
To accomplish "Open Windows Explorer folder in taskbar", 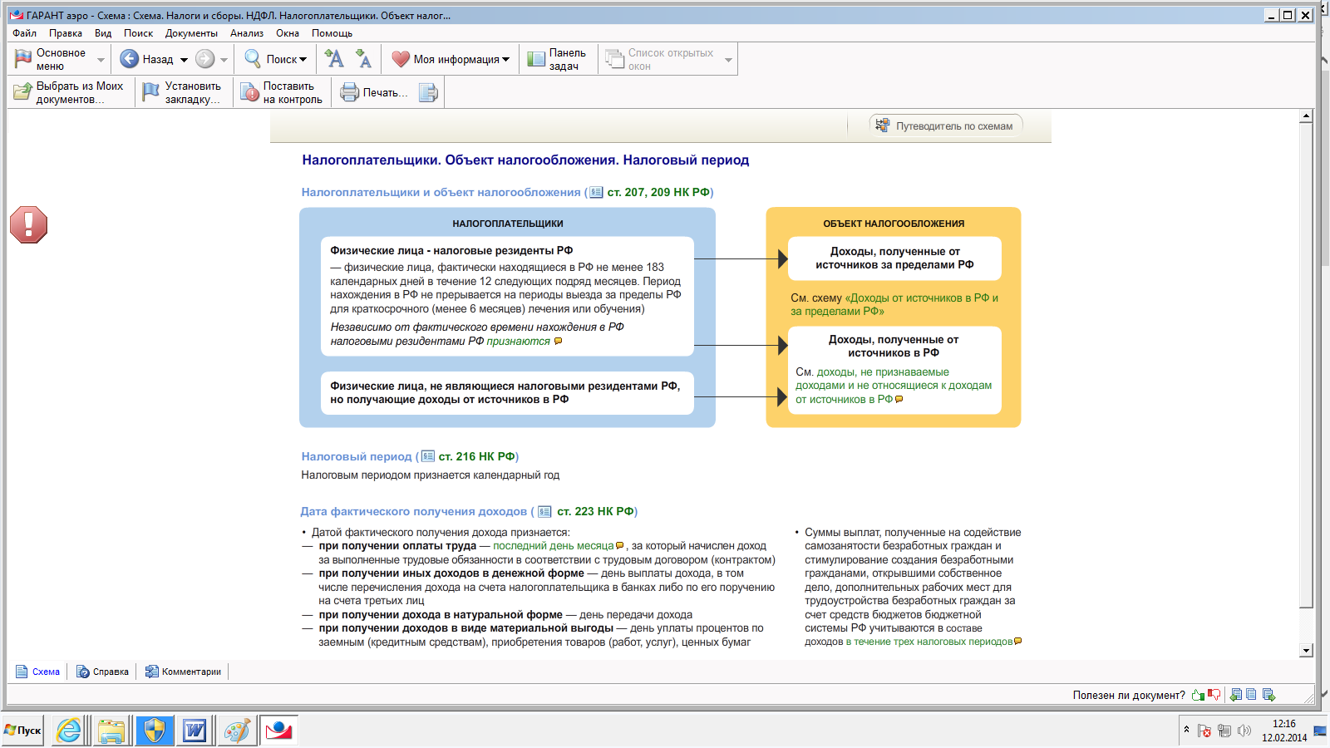I will coord(111,731).
